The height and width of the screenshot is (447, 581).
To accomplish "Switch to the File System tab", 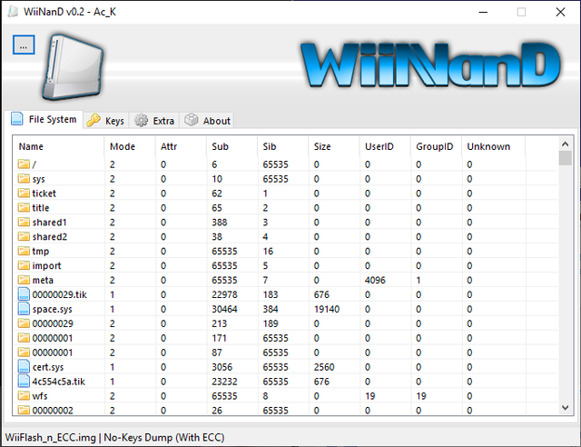I will click(x=44, y=119).
